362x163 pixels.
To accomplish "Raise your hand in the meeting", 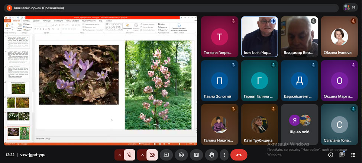I will [211, 154].
